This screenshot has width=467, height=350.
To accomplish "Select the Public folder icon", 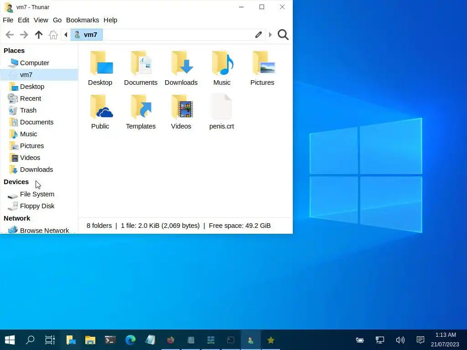I will 101,107.
